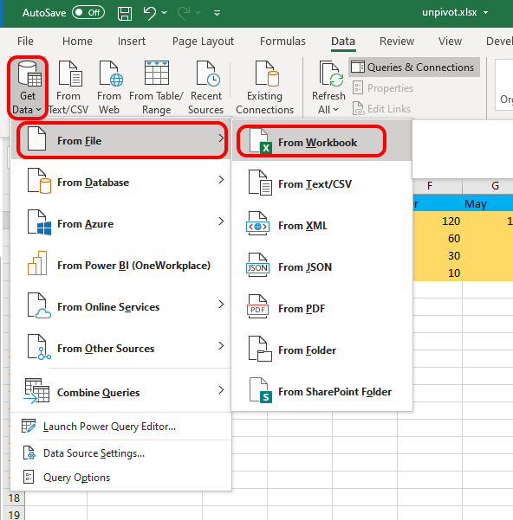Click the From Web ribbon icon
513x520 pixels.
[x=109, y=87]
